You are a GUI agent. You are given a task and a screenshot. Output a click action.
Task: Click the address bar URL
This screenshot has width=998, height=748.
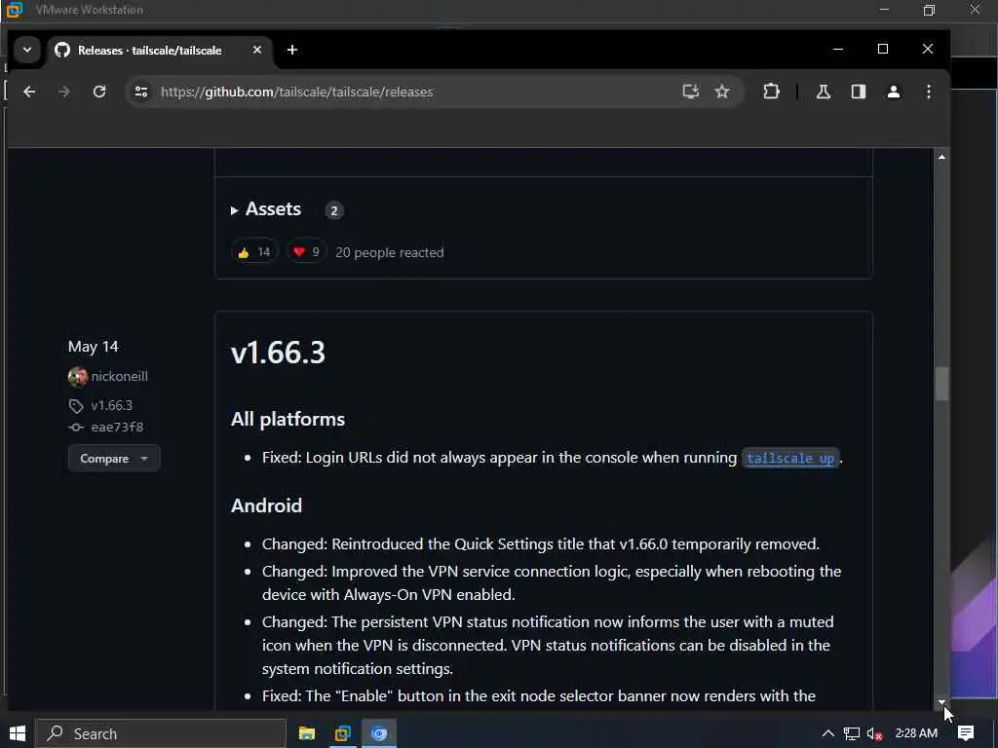coord(296,92)
